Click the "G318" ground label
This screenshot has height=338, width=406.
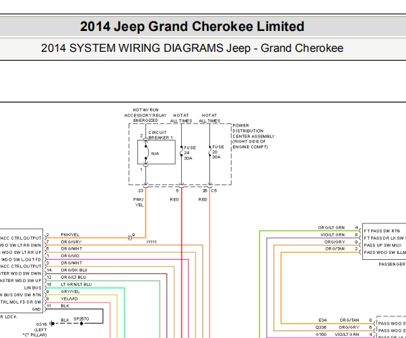42,325
